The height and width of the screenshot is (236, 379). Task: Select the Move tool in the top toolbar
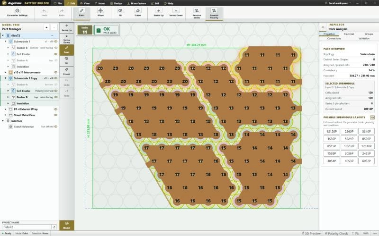coord(100,13)
